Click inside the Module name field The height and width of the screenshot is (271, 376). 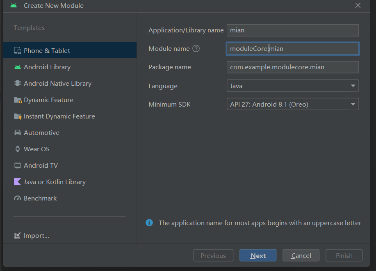(x=293, y=49)
